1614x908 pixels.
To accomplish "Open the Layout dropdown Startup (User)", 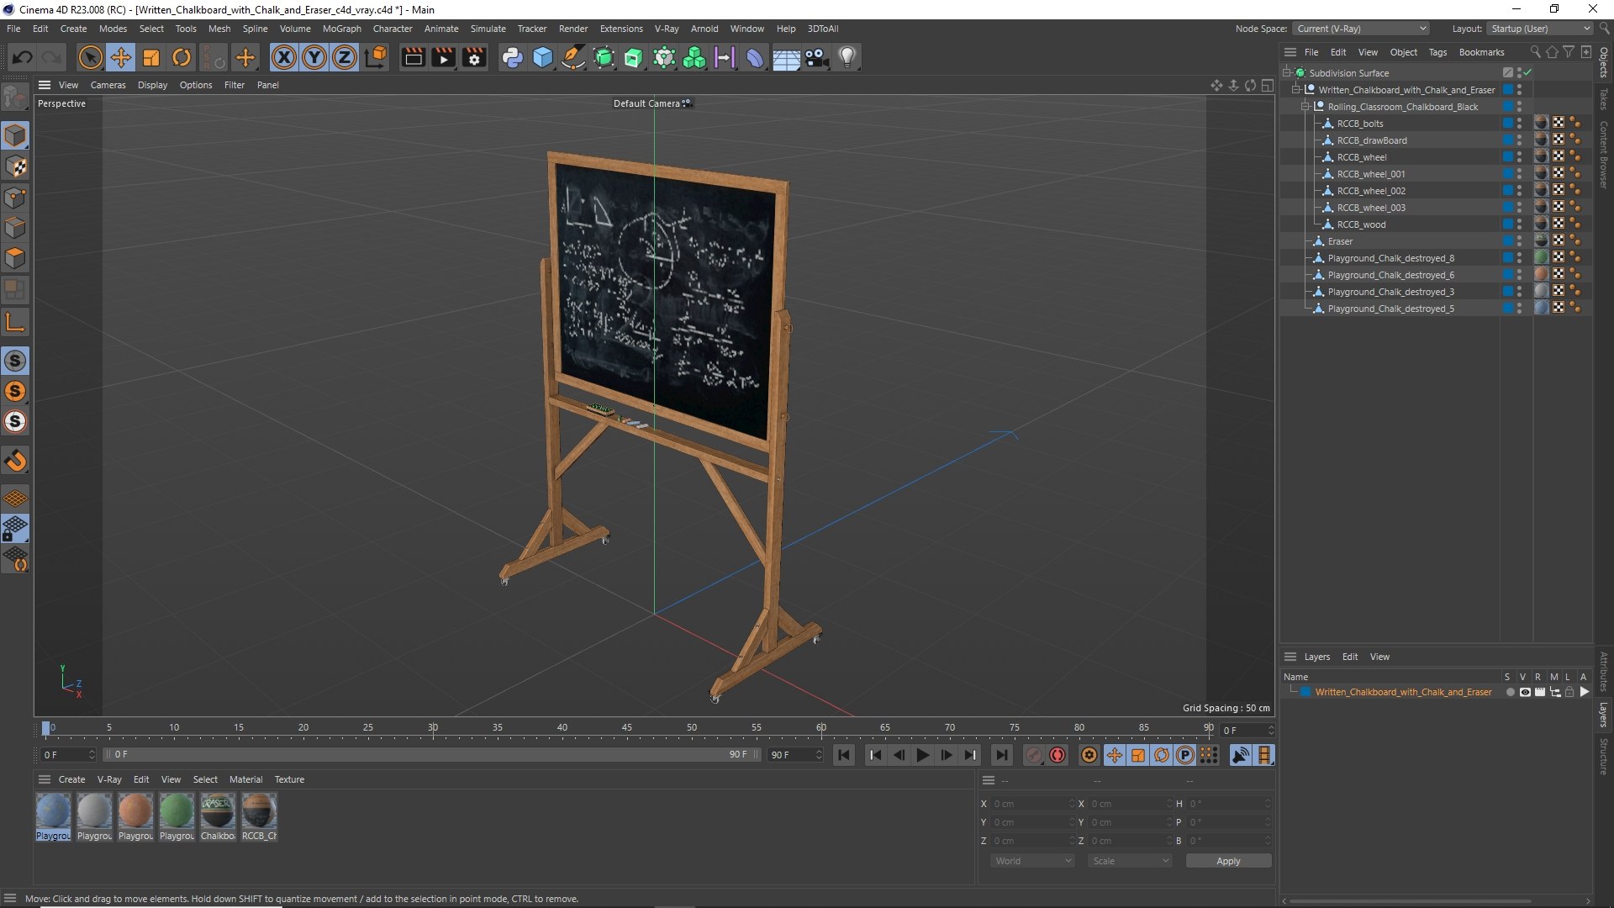I will click(1540, 29).
